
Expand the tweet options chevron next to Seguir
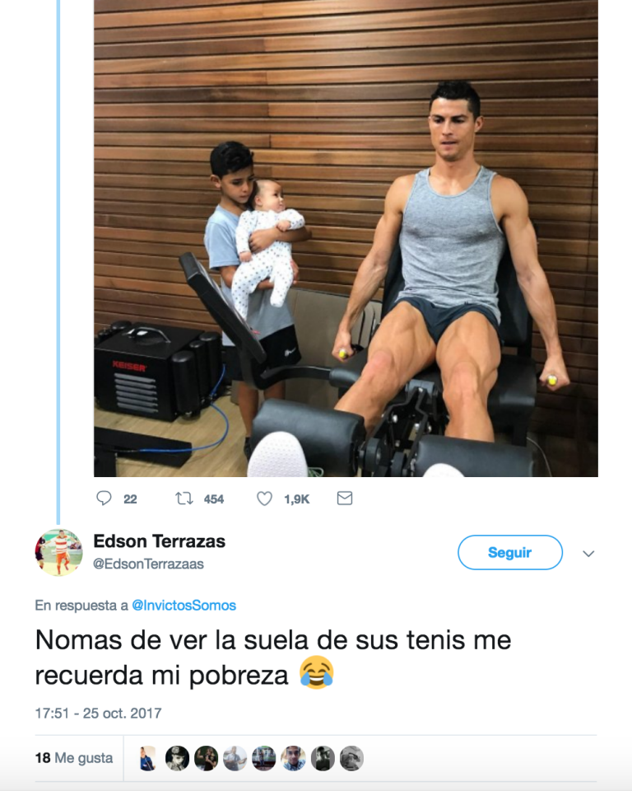[588, 554]
